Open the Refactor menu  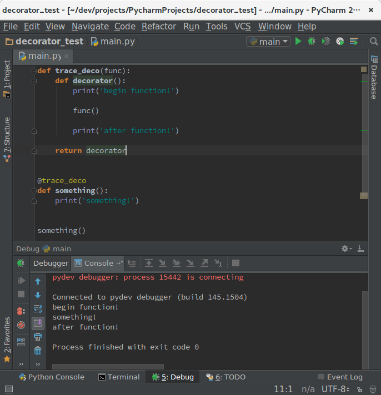(x=159, y=26)
